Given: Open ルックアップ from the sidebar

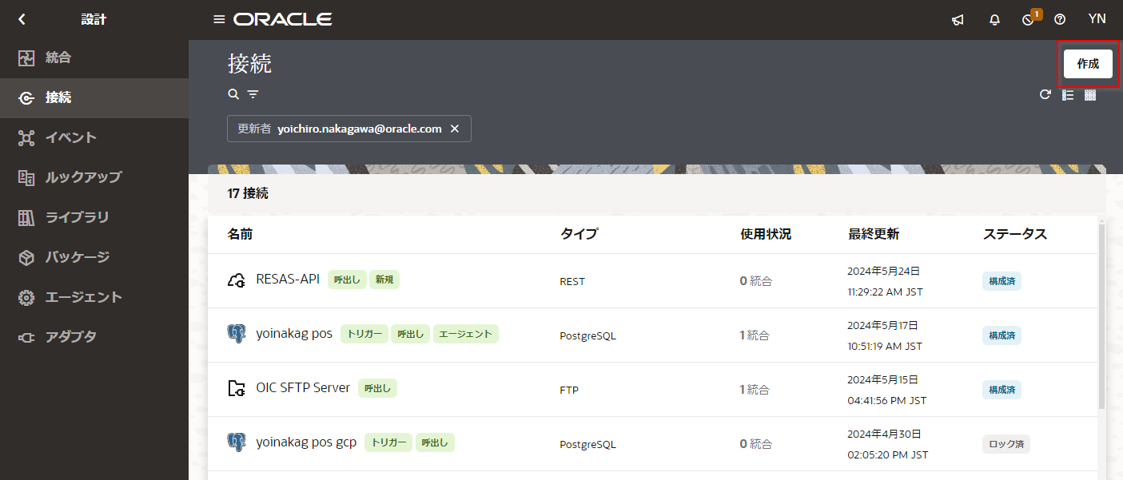Looking at the screenshot, I should pos(83,177).
